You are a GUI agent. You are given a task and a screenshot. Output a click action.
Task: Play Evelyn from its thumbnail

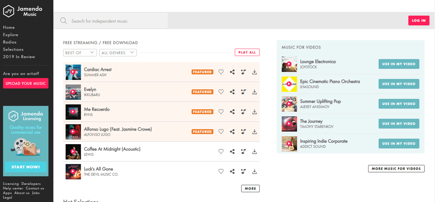pos(73,92)
